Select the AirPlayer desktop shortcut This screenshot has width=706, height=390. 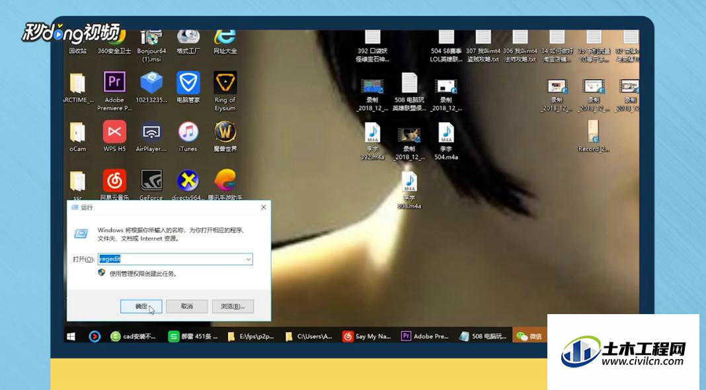[151, 137]
